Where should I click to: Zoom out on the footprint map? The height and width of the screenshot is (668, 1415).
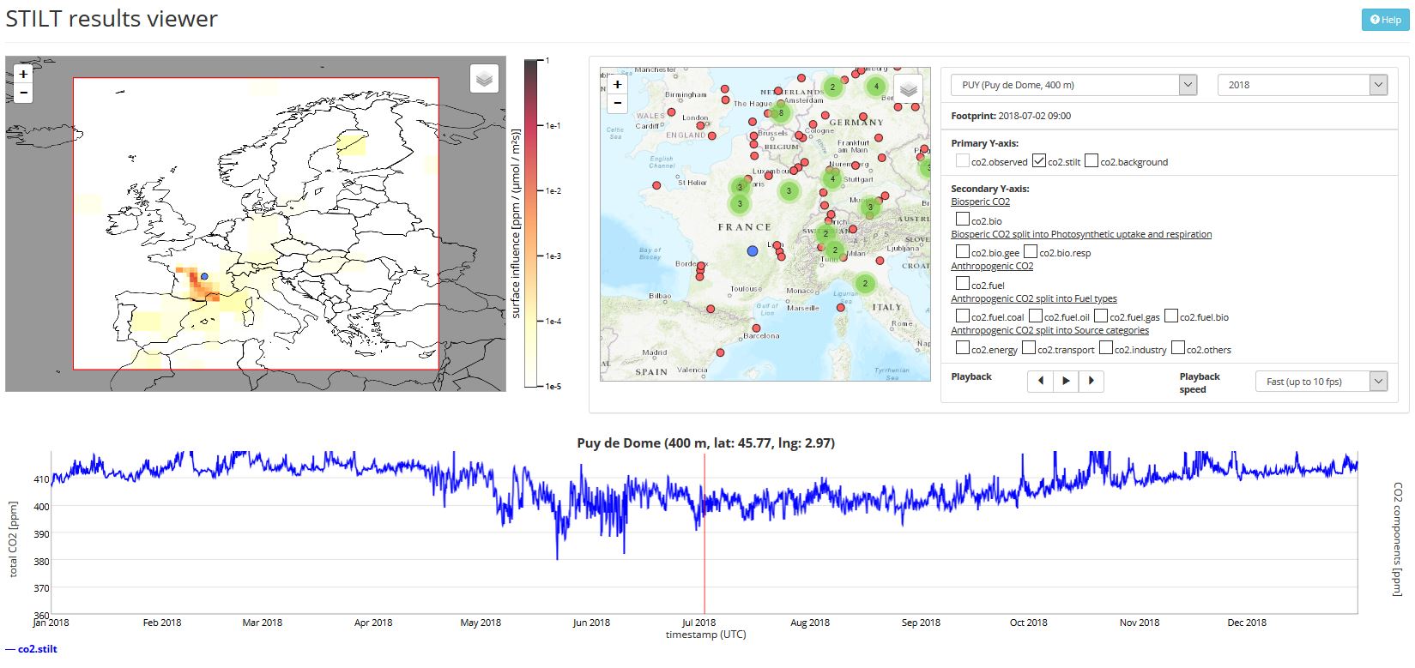23,93
